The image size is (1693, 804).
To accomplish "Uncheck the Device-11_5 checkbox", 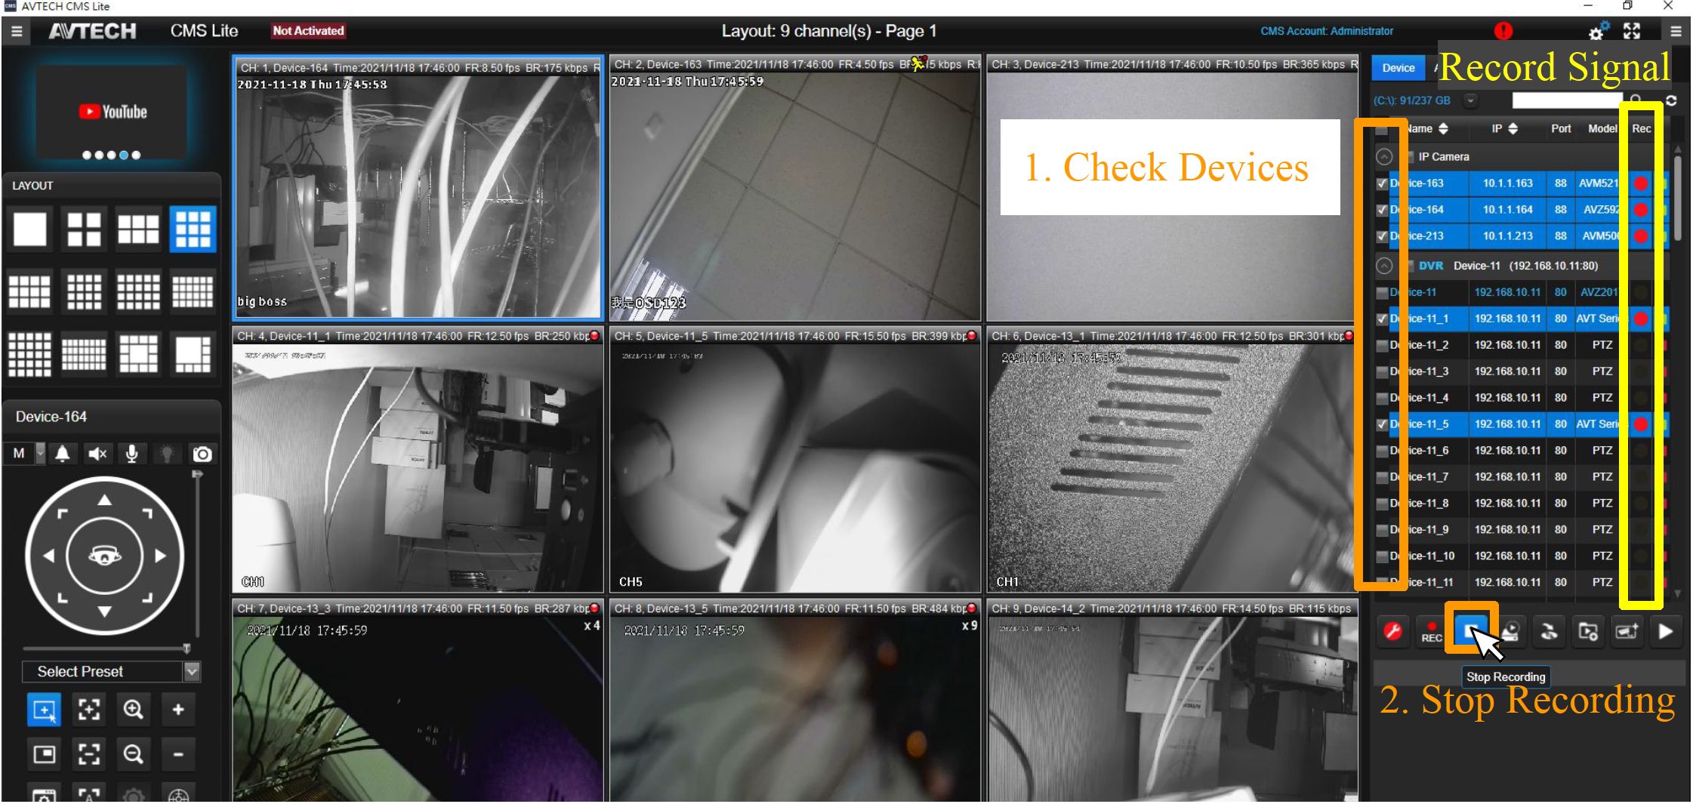I will click(1382, 424).
